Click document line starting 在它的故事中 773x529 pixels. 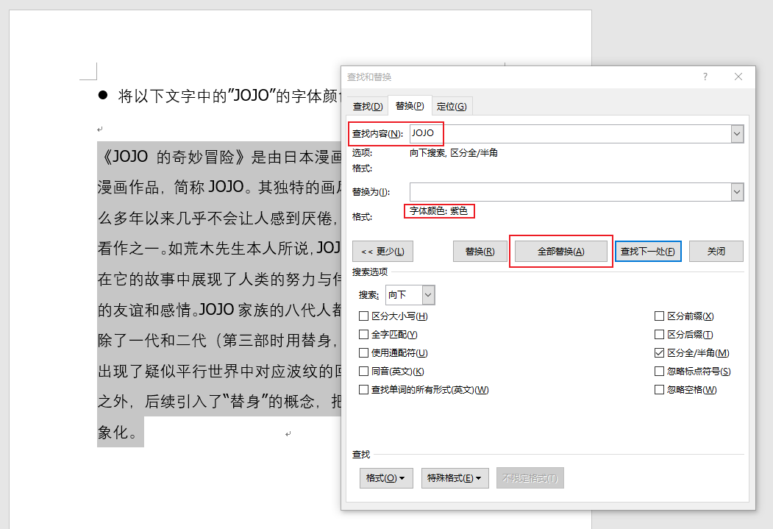[219, 279]
